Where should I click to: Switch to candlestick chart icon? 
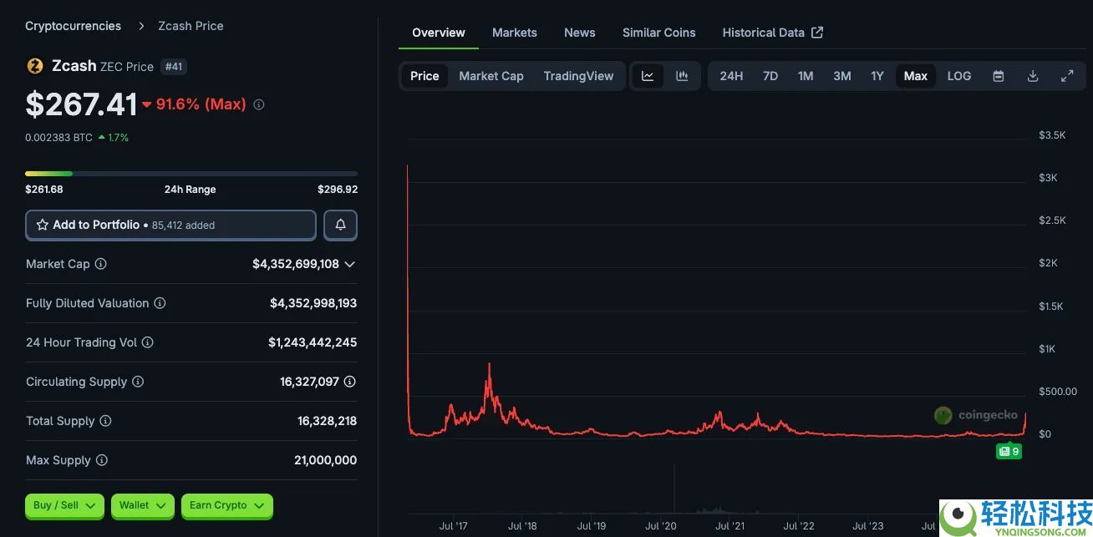pos(682,76)
